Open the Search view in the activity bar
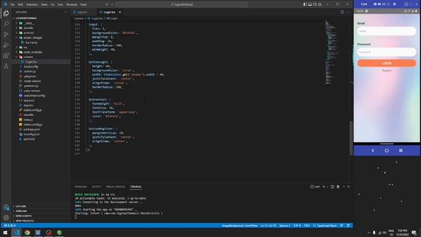This screenshot has width=421, height=237. 6,24
